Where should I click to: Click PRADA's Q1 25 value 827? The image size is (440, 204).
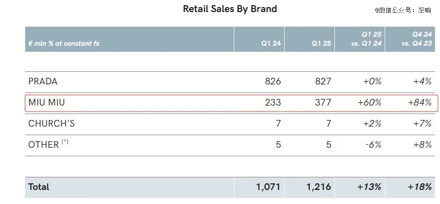click(323, 81)
